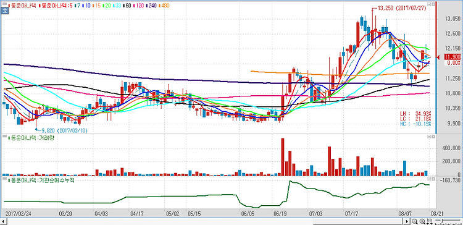Click the 'LH : 34.93%' statistic
The width and height of the screenshot is (463, 225).
415,114
